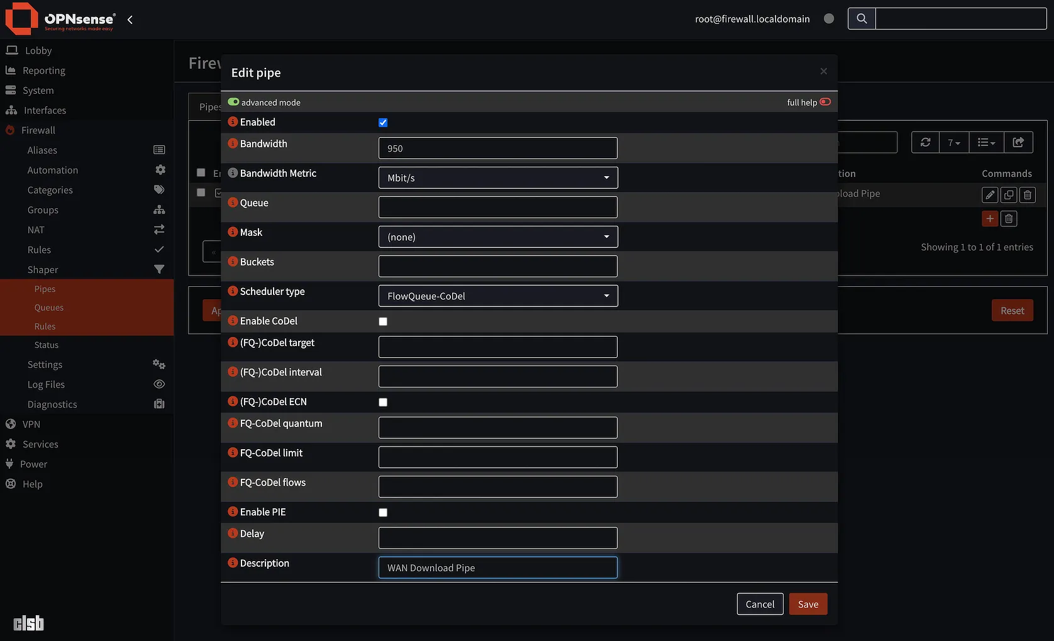Click the trash icon in the pipe row
The image size is (1054, 641).
point(1028,195)
